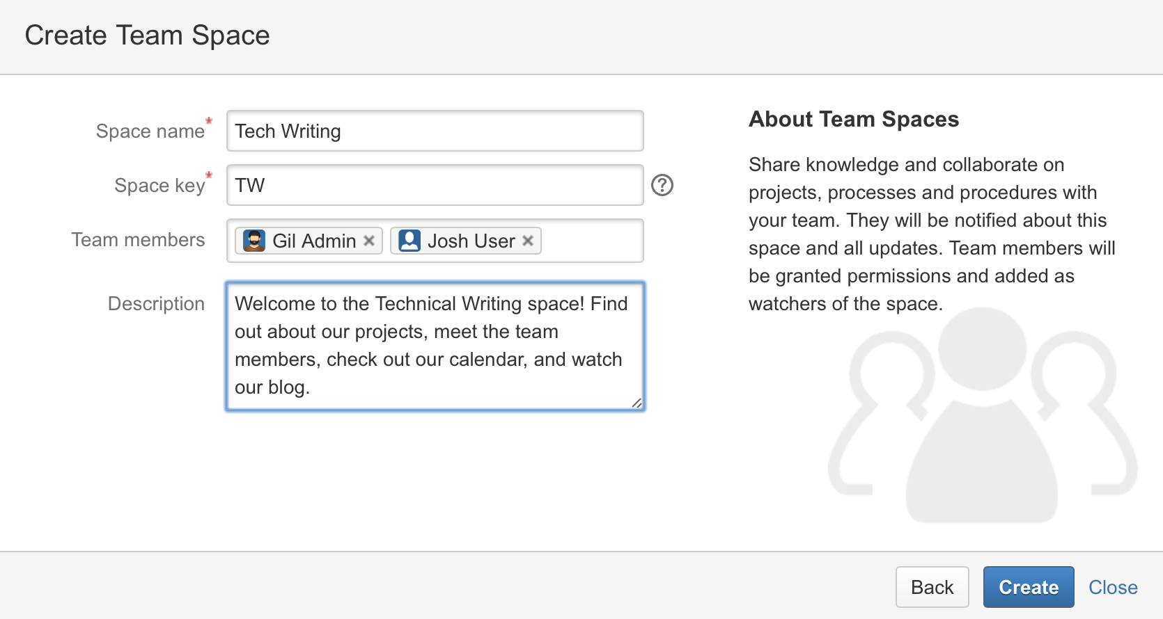Click the Close link
The image size is (1163, 619).
pos(1113,587)
